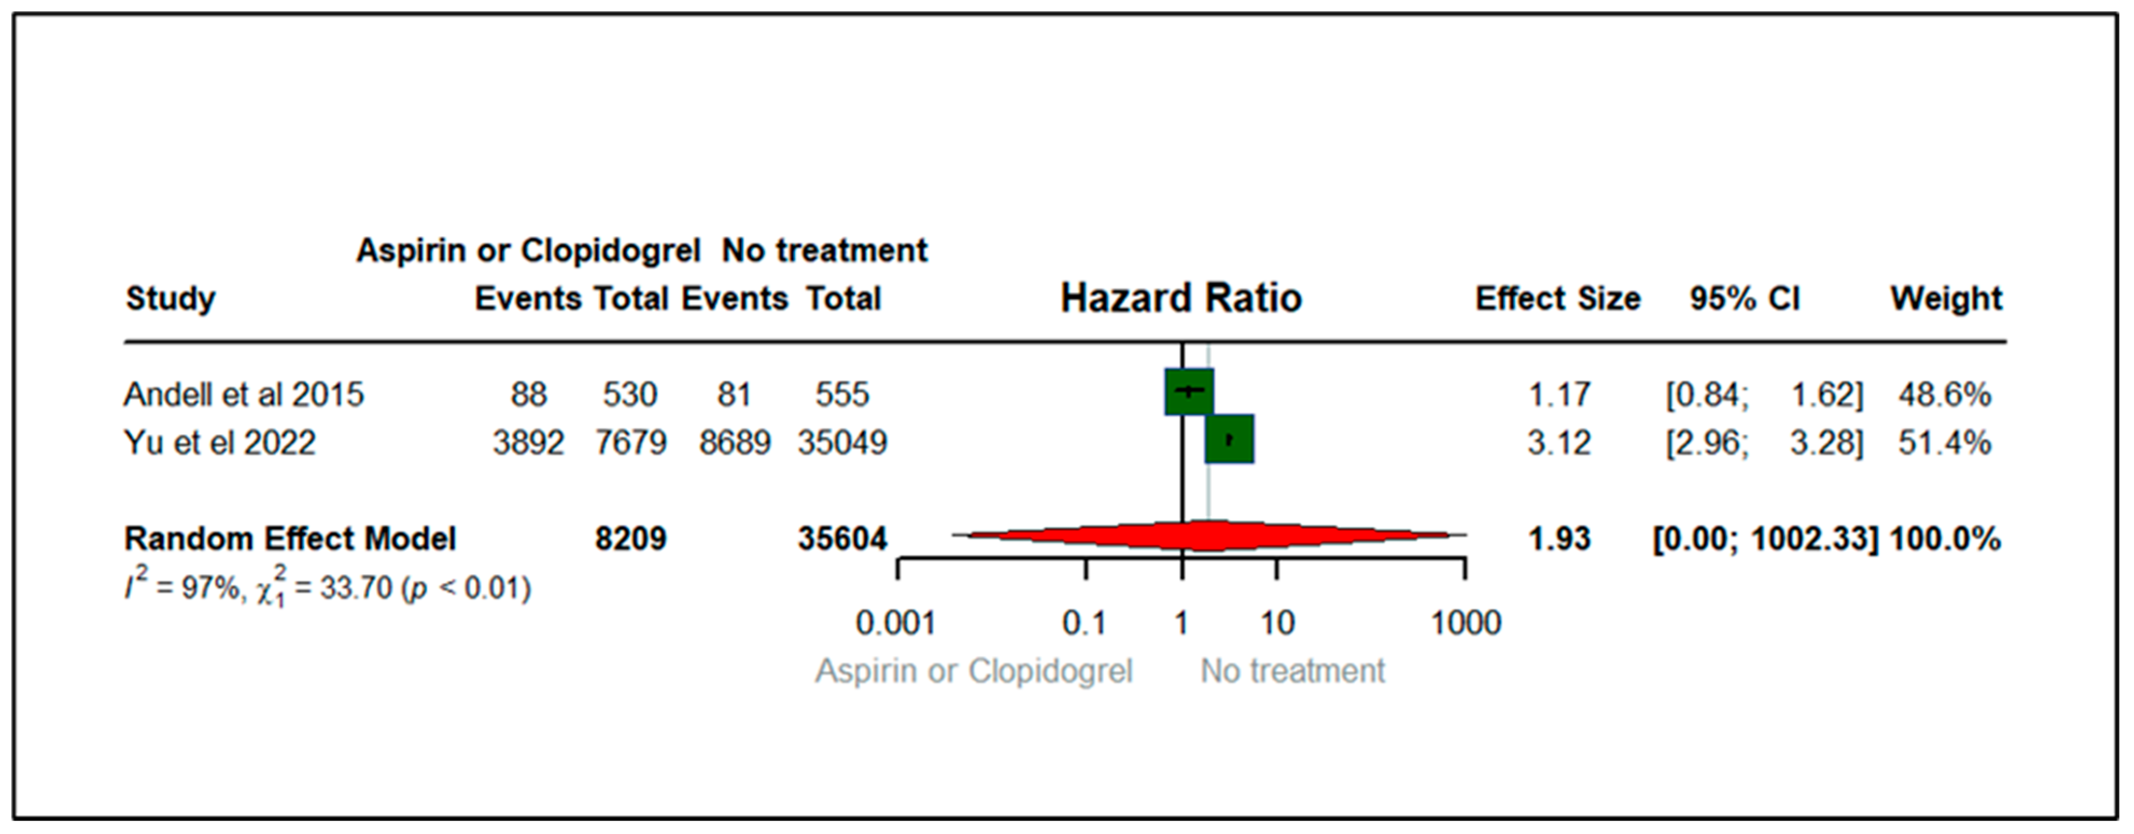Select the Andell et al 2015 study label
Viewport: 2134px width, 834px height.
click(x=244, y=394)
